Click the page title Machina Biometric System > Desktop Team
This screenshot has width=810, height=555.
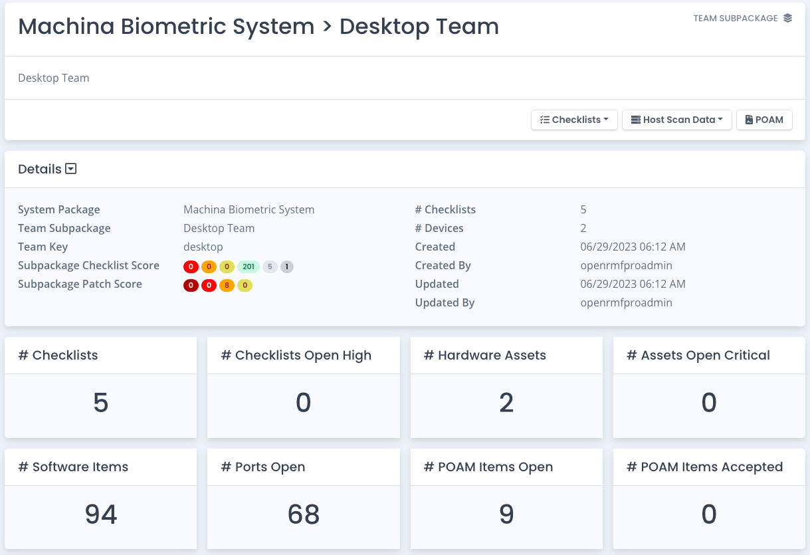point(258,27)
